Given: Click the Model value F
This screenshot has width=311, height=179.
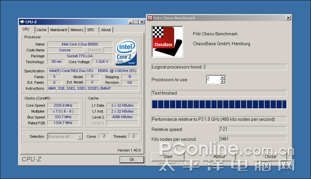Looking at the screenshot, I should 92,77.
